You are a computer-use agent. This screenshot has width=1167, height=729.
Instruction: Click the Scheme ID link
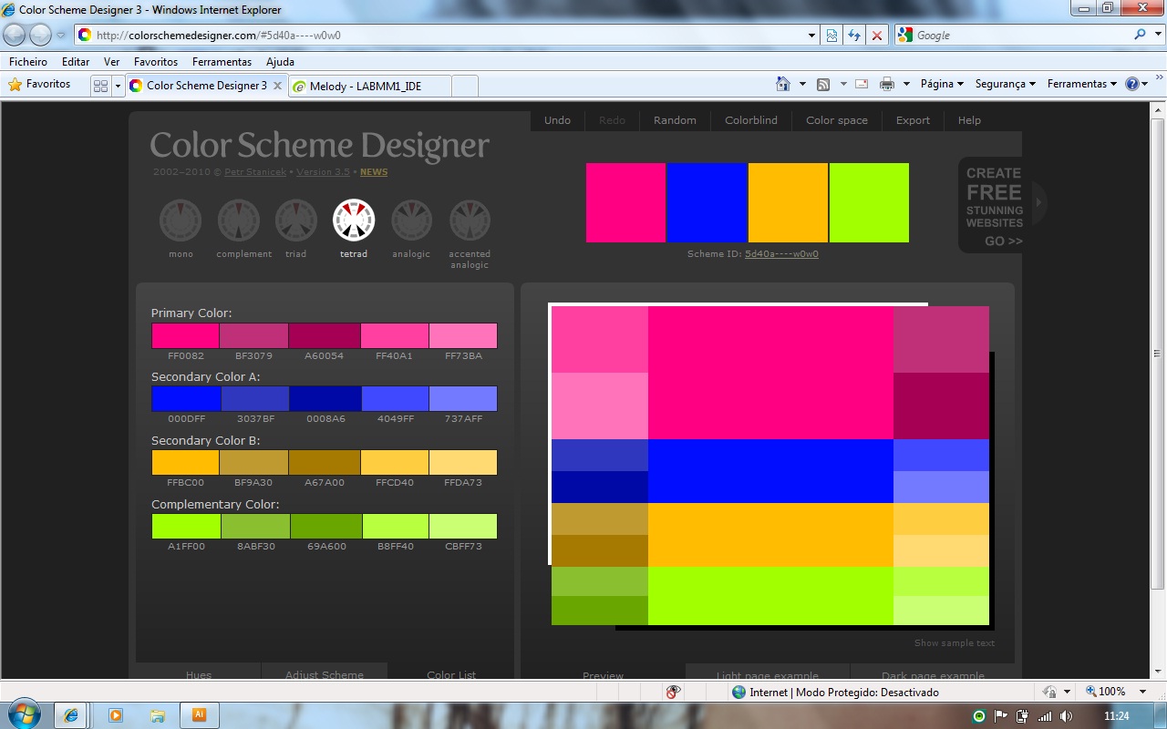pyautogui.click(x=781, y=254)
